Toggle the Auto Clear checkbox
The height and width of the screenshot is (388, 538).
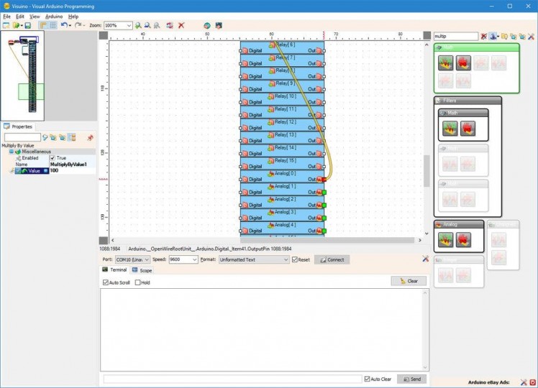coord(368,379)
